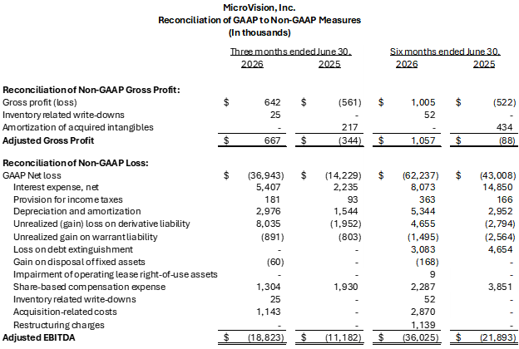Image resolution: width=519 pixels, height=349 pixels.
Task: Select share-based compensation value 3,851
Action: (x=500, y=287)
